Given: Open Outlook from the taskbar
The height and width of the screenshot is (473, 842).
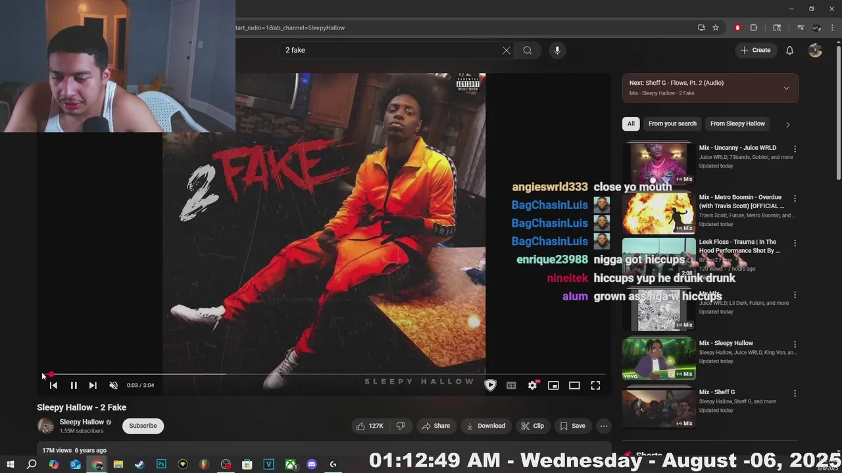Looking at the screenshot, I should (x=75, y=464).
